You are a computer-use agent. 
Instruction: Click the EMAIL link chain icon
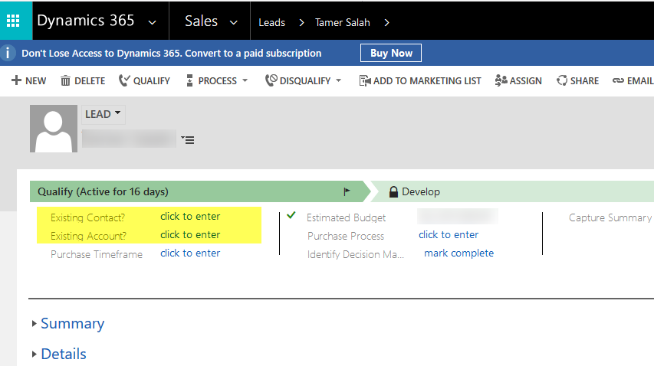pyautogui.click(x=618, y=80)
